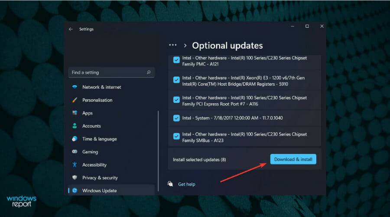Screen dimensions: 390x217
Task: Click the Accounts person icon
Action: coord(75,126)
